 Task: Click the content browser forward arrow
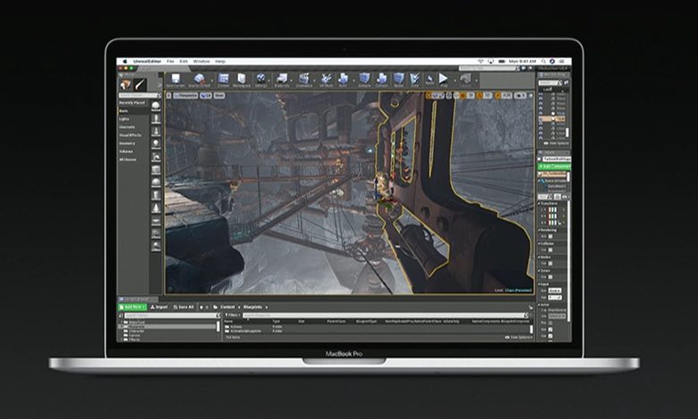pos(207,307)
